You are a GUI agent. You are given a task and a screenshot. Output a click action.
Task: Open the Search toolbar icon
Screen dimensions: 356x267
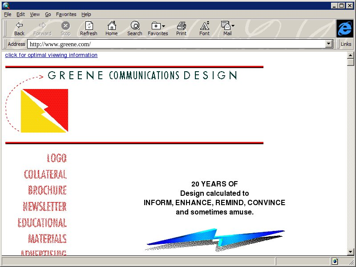(134, 26)
